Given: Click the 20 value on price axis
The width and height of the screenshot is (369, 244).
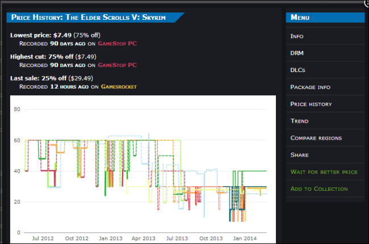Looking at the screenshot, I should pyautogui.click(x=17, y=201).
